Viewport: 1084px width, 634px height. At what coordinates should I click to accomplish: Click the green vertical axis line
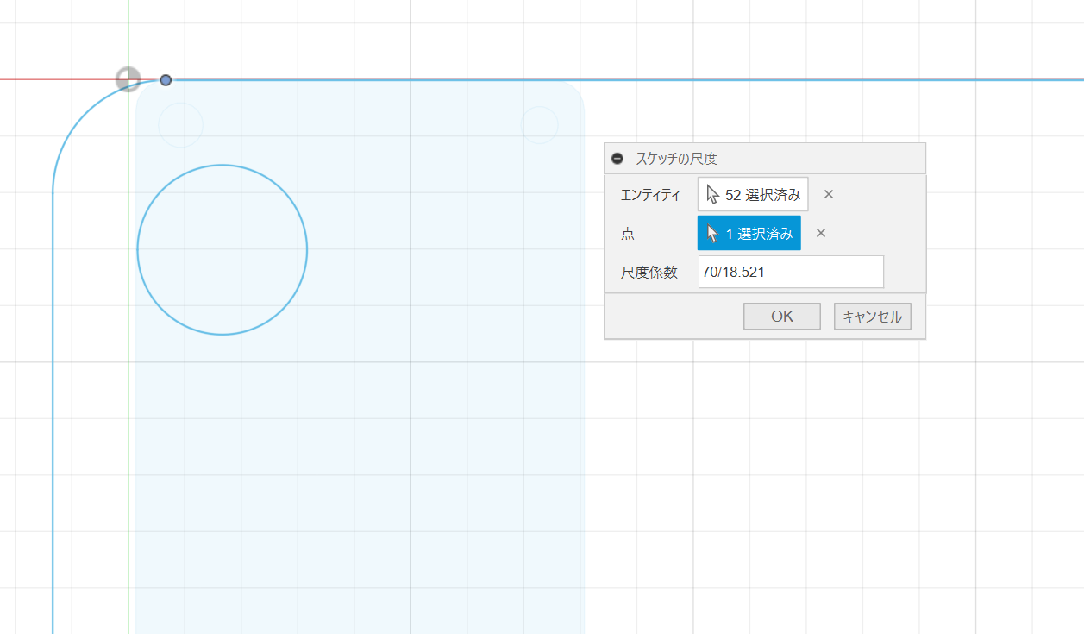pyautogui.click(x=128, y=388)
